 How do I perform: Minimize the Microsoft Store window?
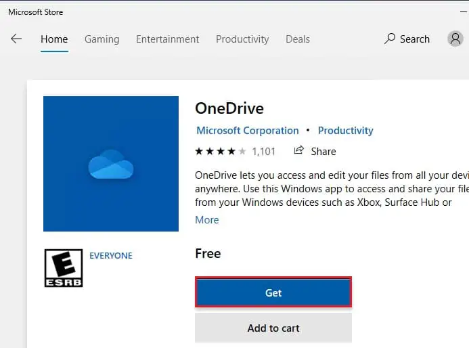464,12
